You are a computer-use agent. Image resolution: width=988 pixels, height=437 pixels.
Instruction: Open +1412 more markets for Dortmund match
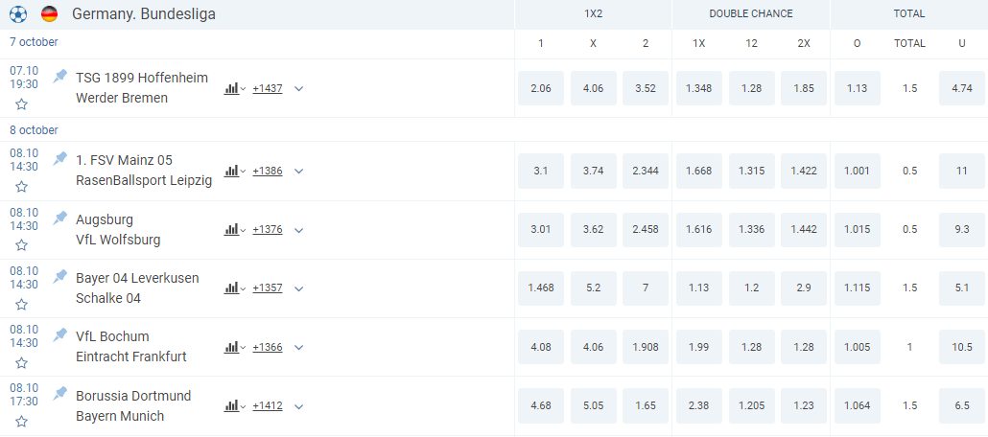(268, 406)
